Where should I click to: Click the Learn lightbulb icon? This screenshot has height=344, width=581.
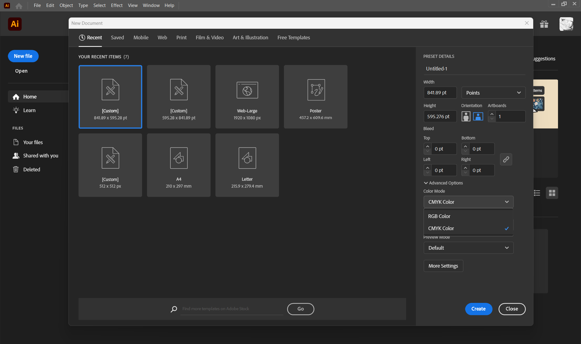coord(16,110)
